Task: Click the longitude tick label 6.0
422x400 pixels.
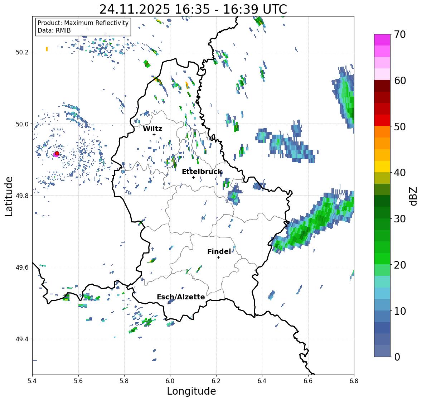Action: (x=170, y=381)
